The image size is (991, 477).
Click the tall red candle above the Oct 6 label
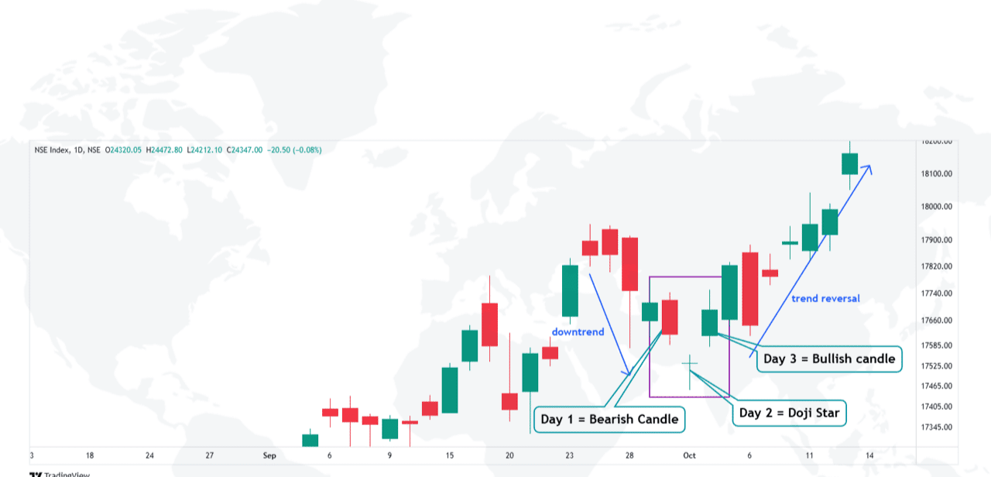point(749,288)
